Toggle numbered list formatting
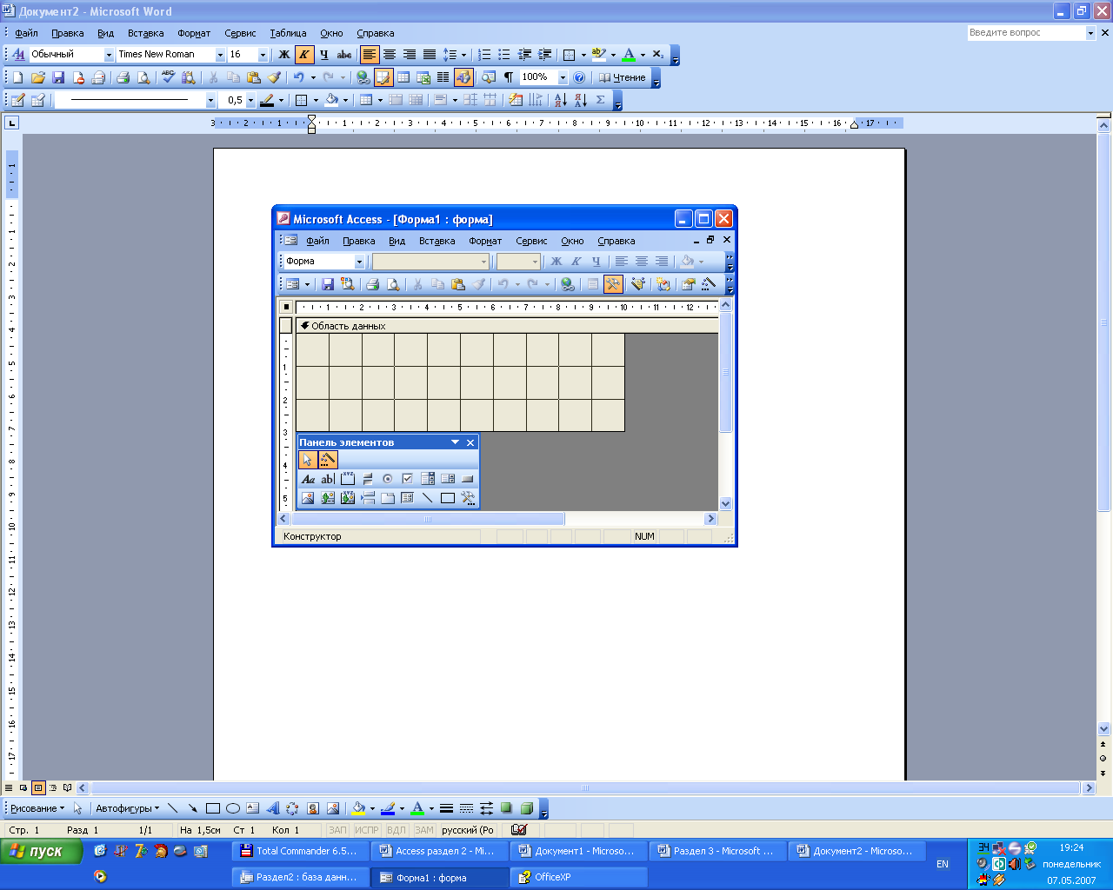Viewport: 1113px width, 890px height. point(485,55)
